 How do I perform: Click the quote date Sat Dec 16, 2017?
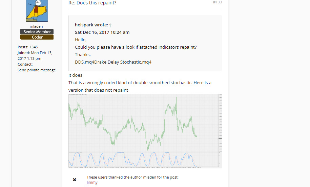point(102,32)
